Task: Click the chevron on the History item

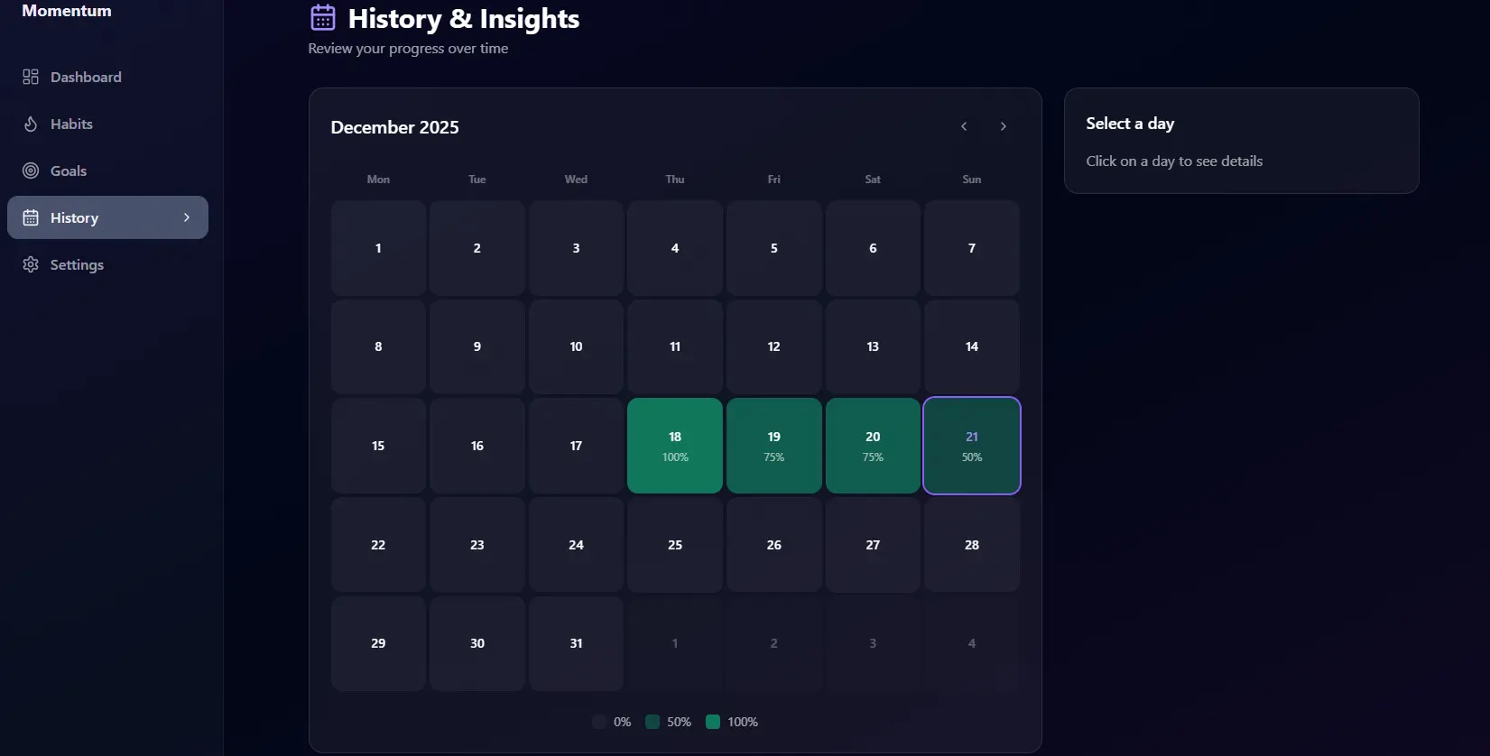Action: click(187, 217)
